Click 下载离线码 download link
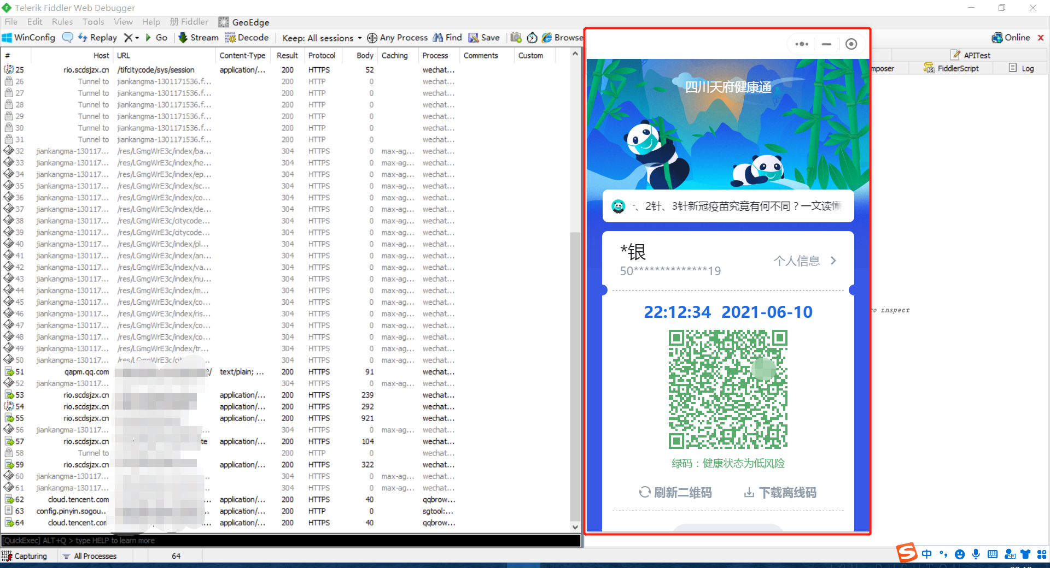 tap(780, 493)
